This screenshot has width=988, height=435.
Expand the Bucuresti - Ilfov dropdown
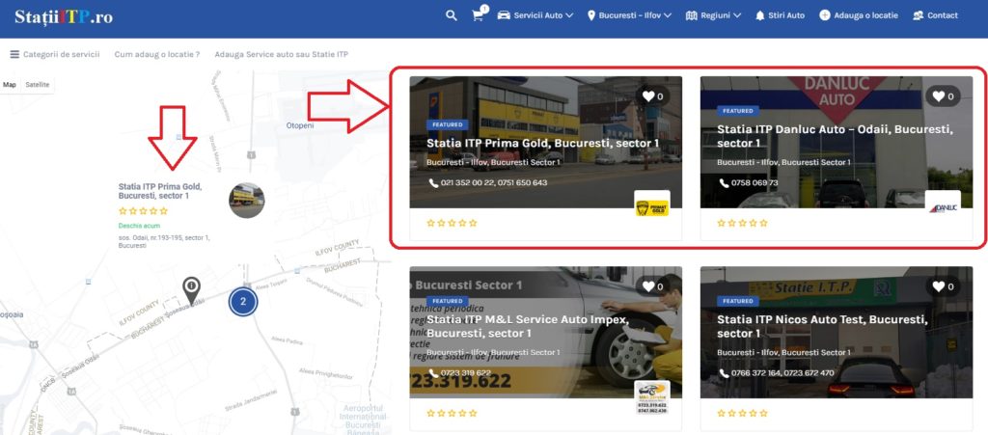click(x=629, y=15)
